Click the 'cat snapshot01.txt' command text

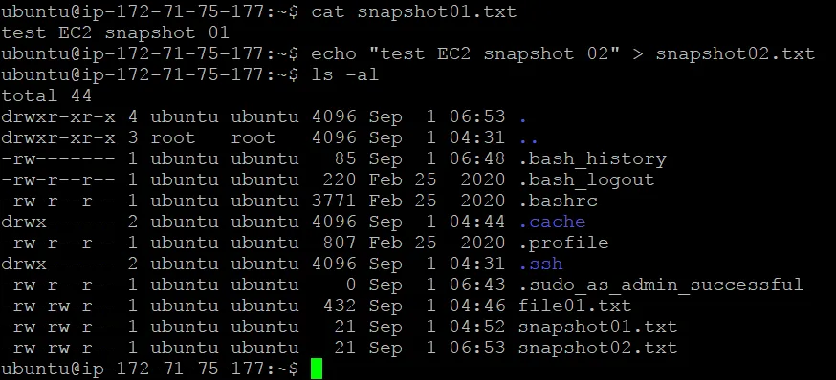pos(414,11)
